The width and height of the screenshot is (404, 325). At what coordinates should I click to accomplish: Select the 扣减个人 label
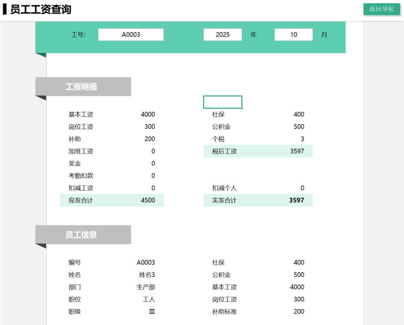[x=224, y=188]
